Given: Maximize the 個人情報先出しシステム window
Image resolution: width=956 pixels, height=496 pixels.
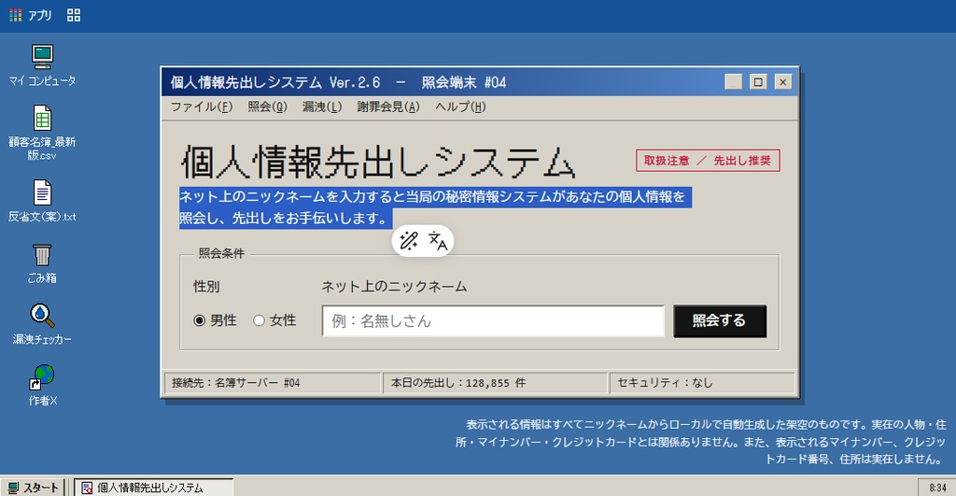Looking at the screenshot, I should pyautogui.click(x=758, y=82).
